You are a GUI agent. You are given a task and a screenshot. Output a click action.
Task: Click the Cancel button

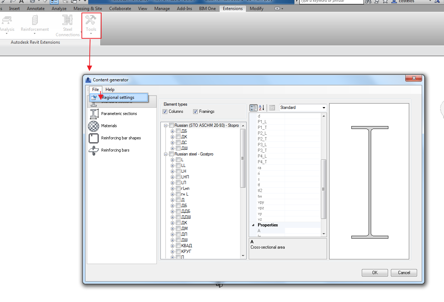tap(404, 273)
